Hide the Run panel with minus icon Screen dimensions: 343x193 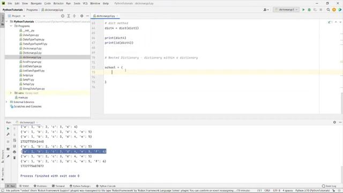click(340, 122)
